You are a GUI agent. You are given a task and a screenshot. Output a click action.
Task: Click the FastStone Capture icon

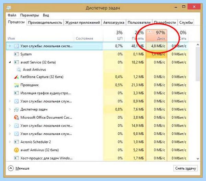tap(16, 77)
